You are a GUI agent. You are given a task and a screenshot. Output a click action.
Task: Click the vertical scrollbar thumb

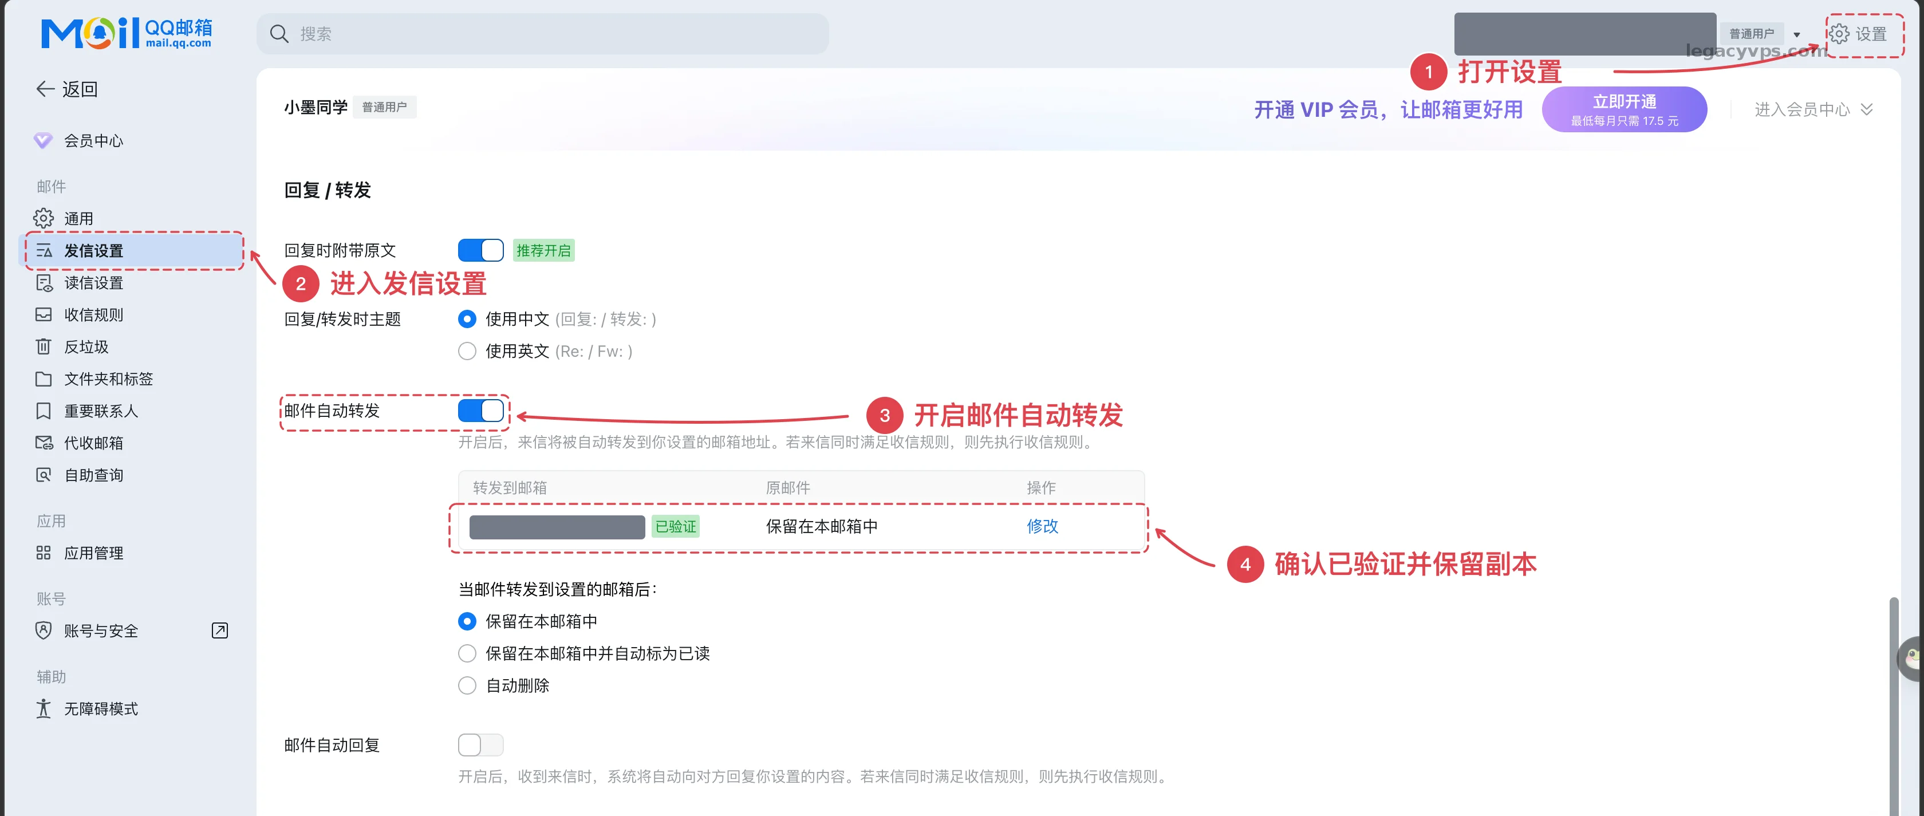pyautogui.click(x=1894, y=706)
